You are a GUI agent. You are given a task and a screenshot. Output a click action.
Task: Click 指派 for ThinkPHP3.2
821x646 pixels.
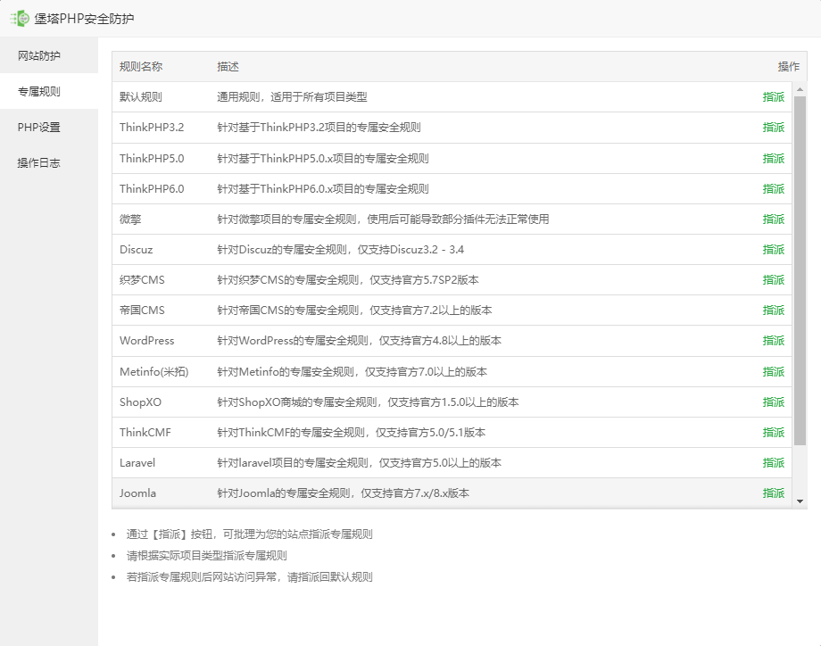tap(774, 128)
